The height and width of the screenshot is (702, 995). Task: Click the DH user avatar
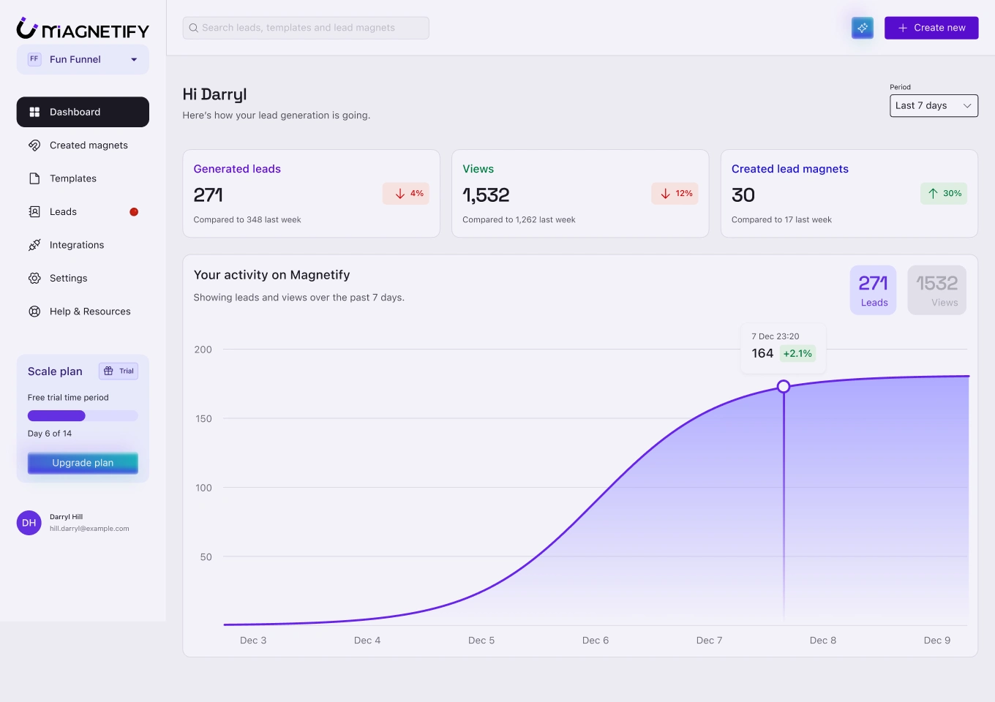pos(29,523)
